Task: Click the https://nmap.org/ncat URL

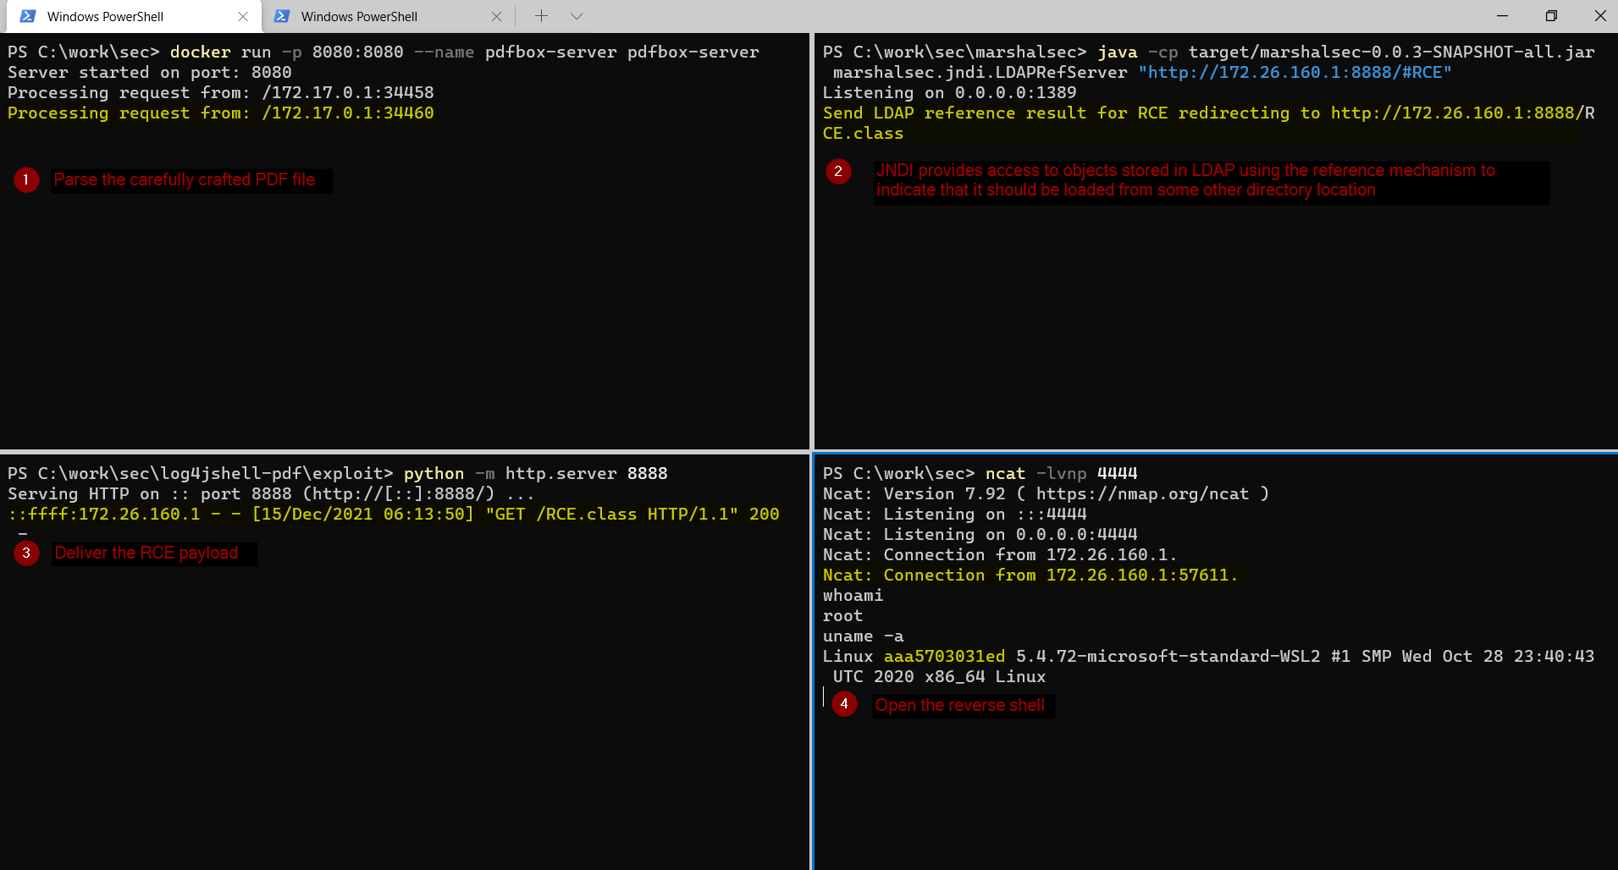Action: [1143, 494]
